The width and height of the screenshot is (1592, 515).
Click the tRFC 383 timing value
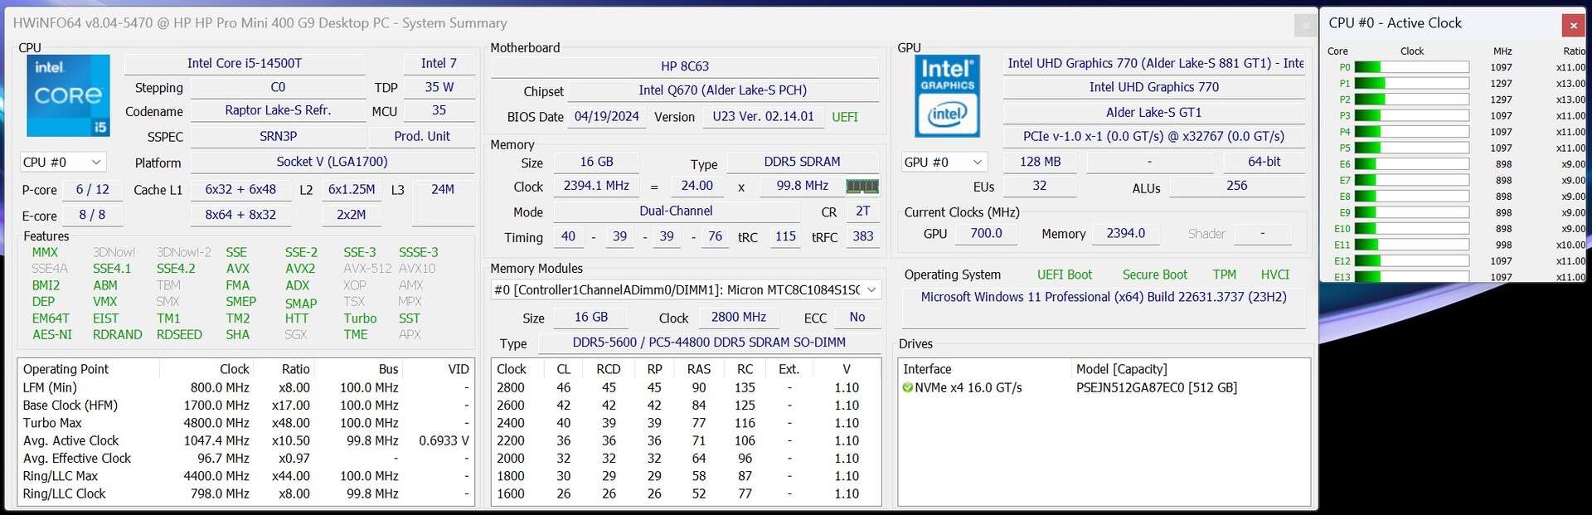(863, 236)
